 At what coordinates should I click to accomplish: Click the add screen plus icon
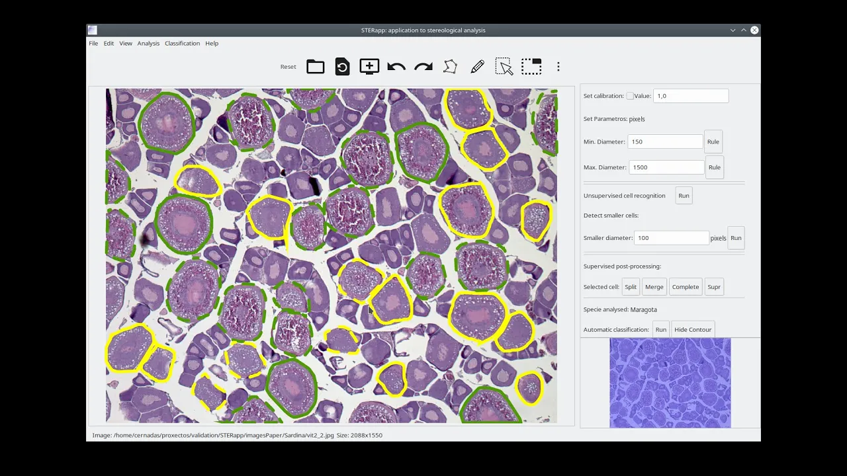pyautogui.click(x=369, y=66)
